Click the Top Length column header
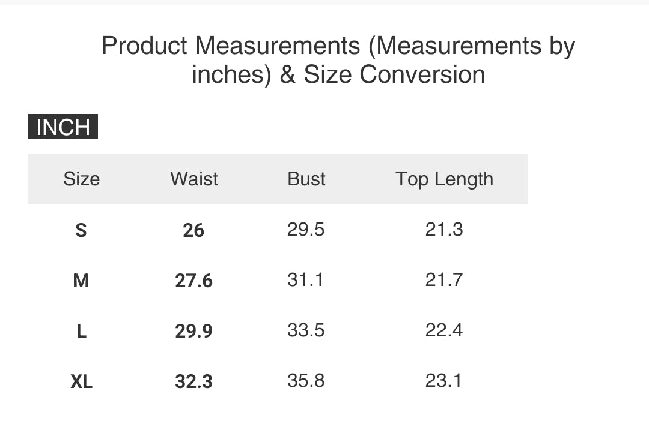Image resolution: width=649 pixels, height=421 pixels. pyautogui.click(x=445, y=179)
